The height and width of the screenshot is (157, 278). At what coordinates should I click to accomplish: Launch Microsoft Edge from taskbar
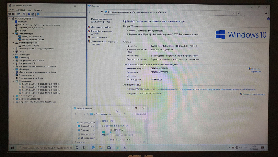tap(93, 148)
